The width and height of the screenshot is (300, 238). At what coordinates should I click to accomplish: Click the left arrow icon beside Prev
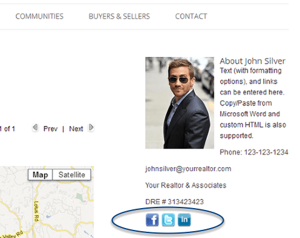click(x=36, y=128)
